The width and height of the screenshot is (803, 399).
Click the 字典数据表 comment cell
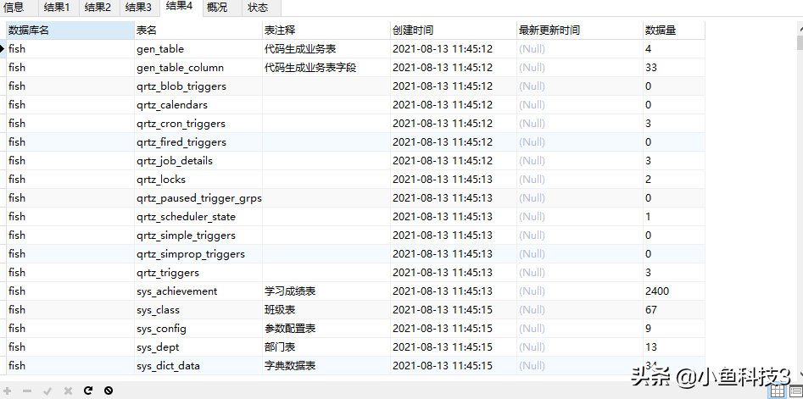click(x=326, y=366)
